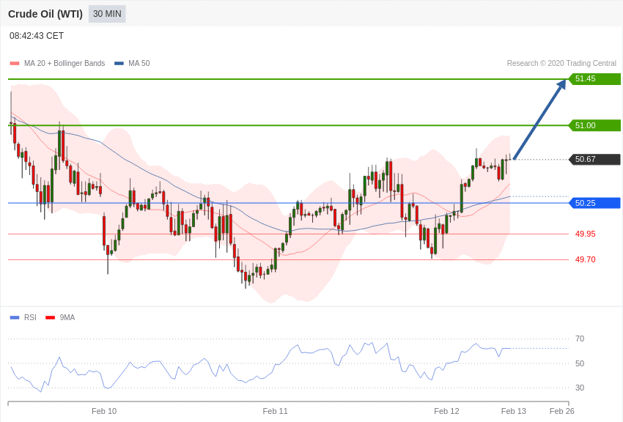623x422 pixels.
Task: Click the Feb 11 date axis label
Action: pyautogui.click(x=275, y=411)
